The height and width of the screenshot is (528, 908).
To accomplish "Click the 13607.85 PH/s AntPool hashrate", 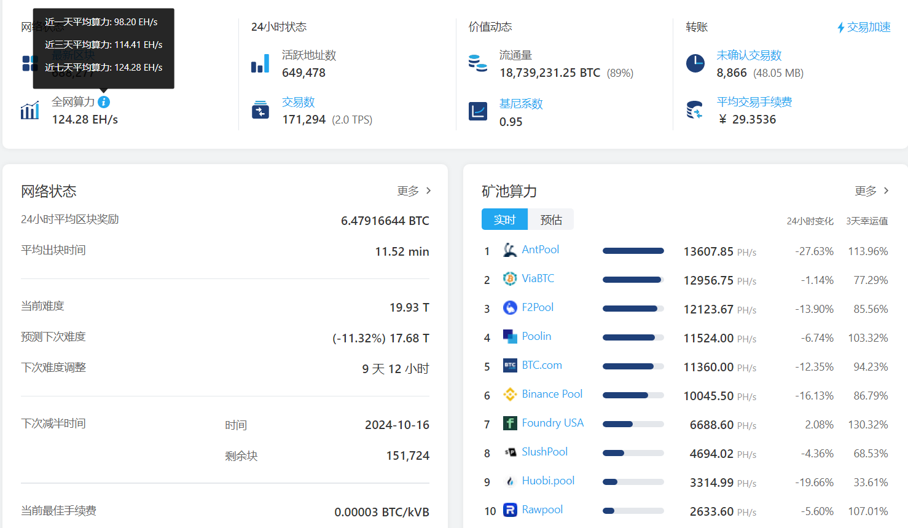I will [x=720, y=251].
